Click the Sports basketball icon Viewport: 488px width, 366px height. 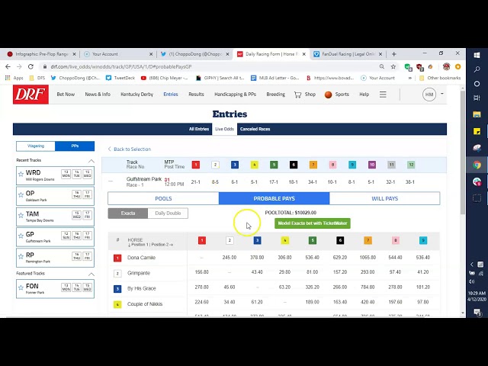point(329,95)
